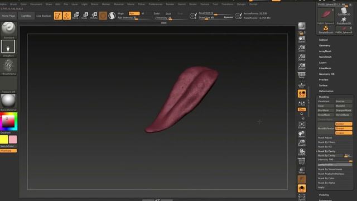
Task: Click the BlurMask button
Action: [326, 111]
